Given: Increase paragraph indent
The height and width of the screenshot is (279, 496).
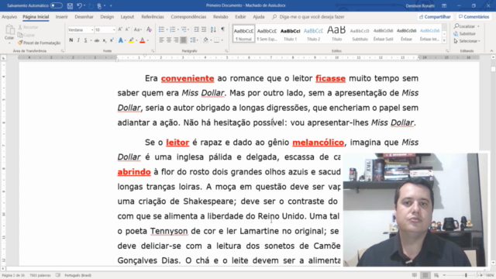Looking at the screenshot, I should 204,29.
